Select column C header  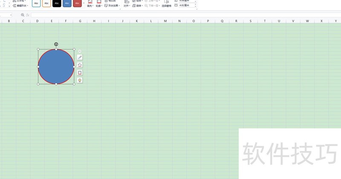(x=23, y=21)
